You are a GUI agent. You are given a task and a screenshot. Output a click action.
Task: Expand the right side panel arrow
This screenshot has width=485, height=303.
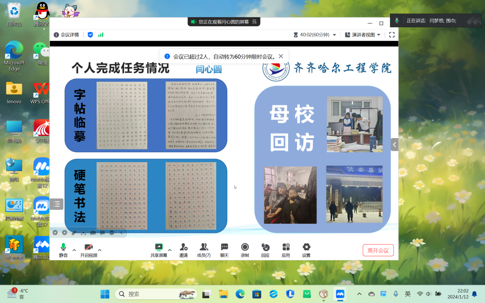click(x=394, y=145)
